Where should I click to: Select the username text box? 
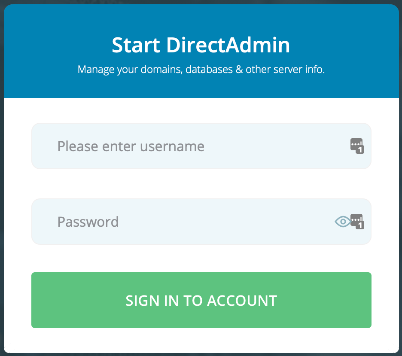coord(189,146)
